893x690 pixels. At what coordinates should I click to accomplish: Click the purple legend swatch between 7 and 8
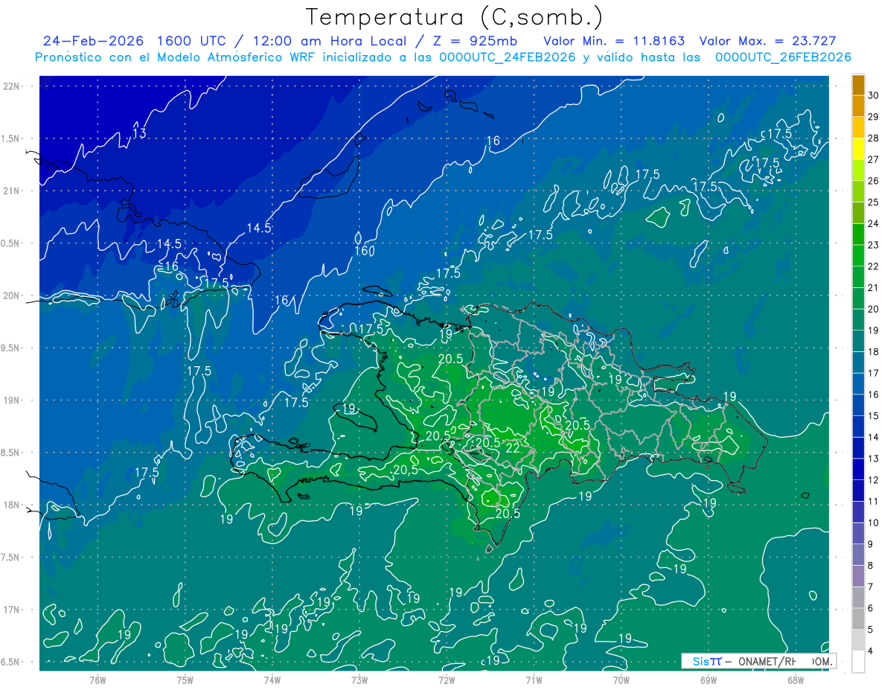(x=858, y=577)
